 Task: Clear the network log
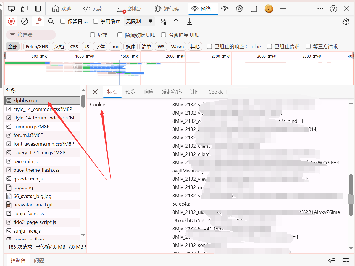(x=25, y=21)
